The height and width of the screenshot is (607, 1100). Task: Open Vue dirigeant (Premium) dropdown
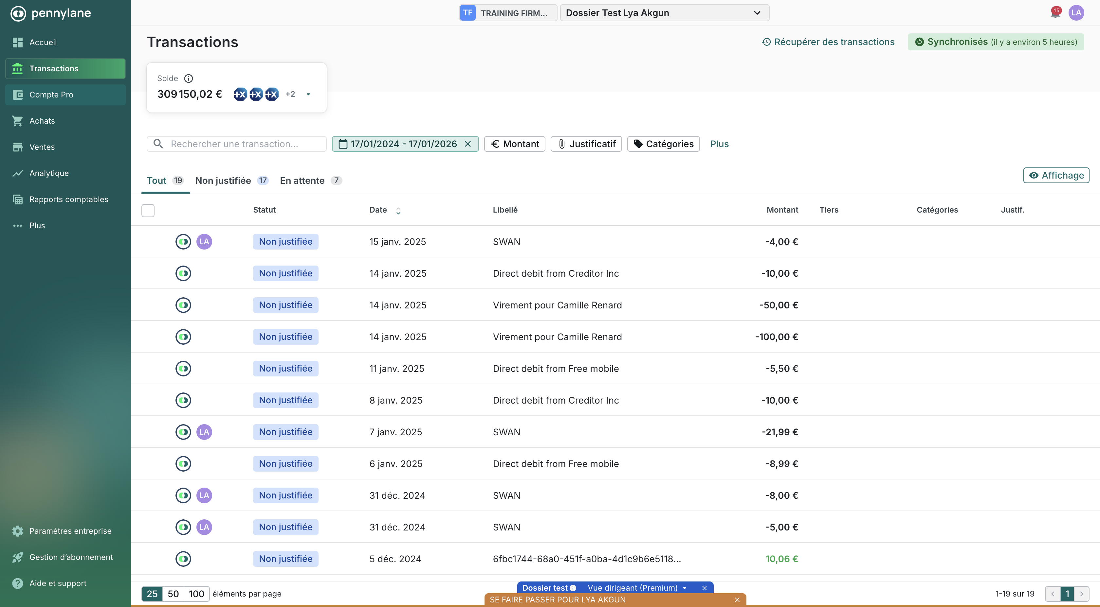tap(637, 588)
